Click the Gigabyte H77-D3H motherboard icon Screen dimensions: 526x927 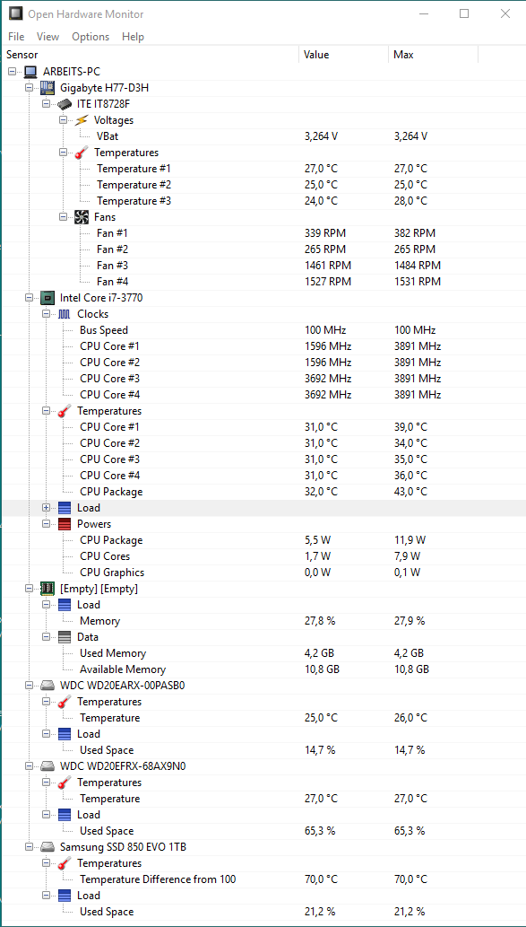47,88
